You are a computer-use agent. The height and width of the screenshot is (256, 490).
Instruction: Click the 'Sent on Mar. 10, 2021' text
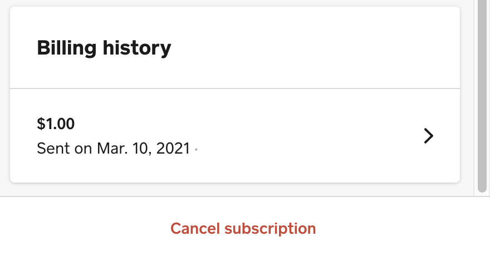[114, 149]
